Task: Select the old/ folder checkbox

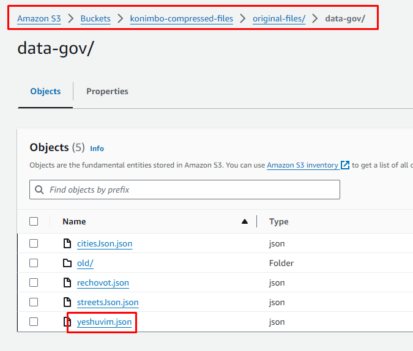Action: [x=34, y=263]
